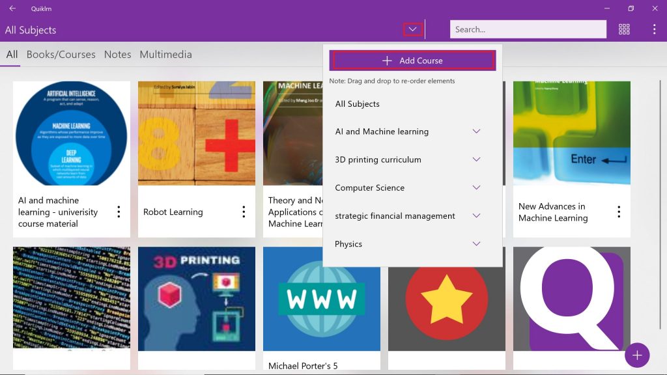Open options for the AI and machine learning card
The width and height of the screenshot is (667, 375).
click(x=119, y=212)
